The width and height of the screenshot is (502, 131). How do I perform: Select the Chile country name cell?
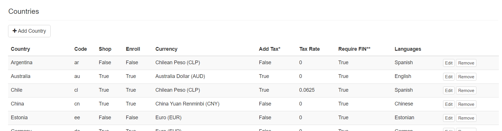coord(17,90)
